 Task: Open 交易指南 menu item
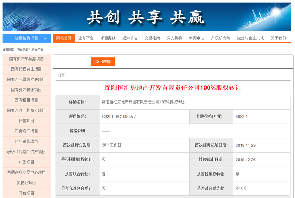[152, 38]
